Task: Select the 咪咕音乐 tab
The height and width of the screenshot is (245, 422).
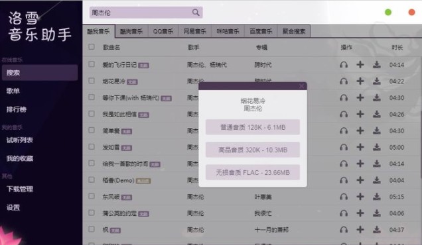Action: pos(228,31)
